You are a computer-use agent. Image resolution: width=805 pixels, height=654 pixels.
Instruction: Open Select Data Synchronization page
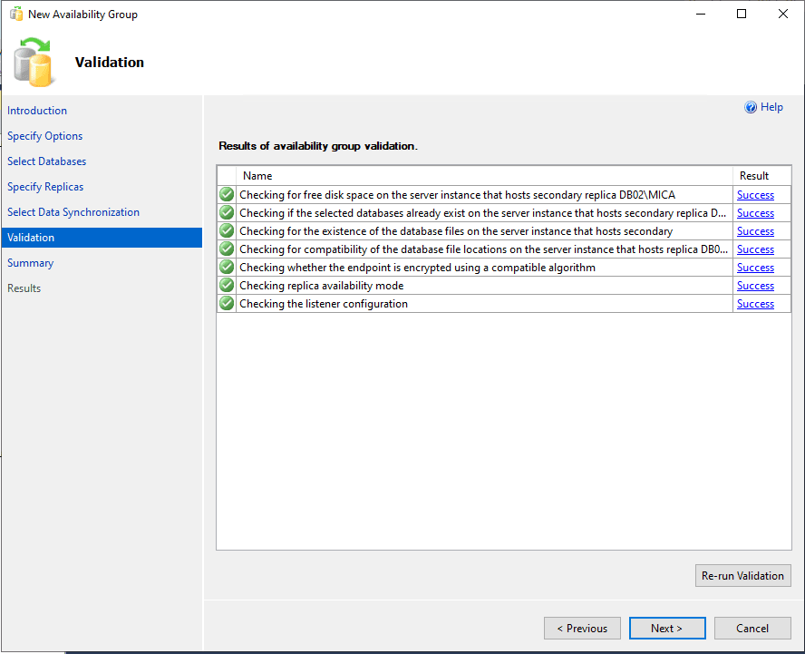73,212
